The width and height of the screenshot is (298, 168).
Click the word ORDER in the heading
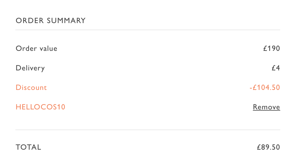click(x=30, y=21)
